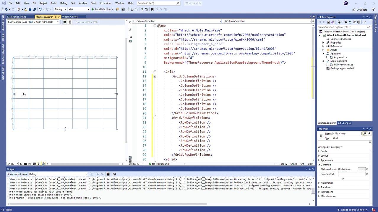Screen dimensions: 378x212
Task: Click the Live Share button
Action: (x=359, y=10)
